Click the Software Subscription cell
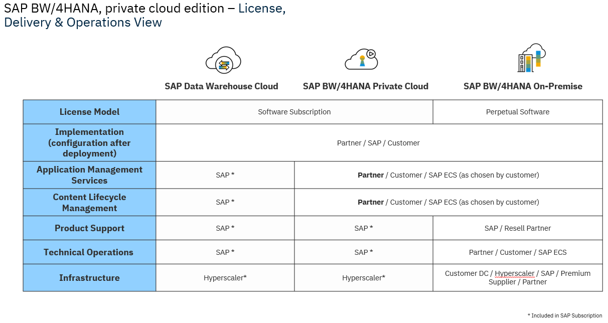 click(294, 112)
